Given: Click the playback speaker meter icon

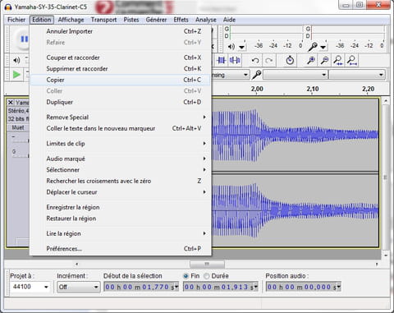Looking at the screenshot, I should click(x=231, y=47).
